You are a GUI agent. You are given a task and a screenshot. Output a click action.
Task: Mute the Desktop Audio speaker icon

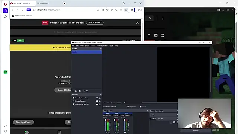coord(106,133)
